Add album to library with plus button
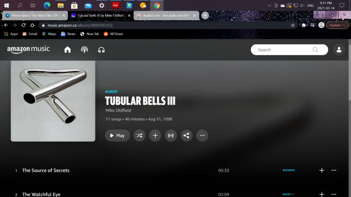The height and width of the screenshot is (197, 351). [x=155, y=135]
